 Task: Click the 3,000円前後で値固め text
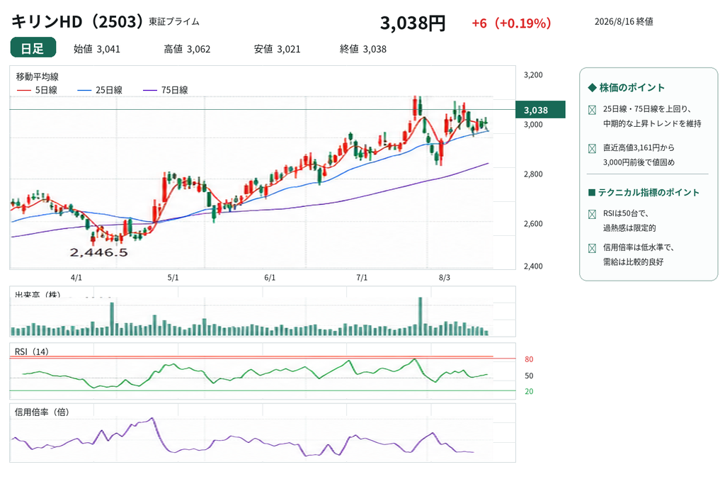click(x=639, y=162)
